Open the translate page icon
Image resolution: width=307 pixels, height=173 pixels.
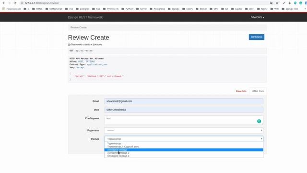tap(272, 3)
